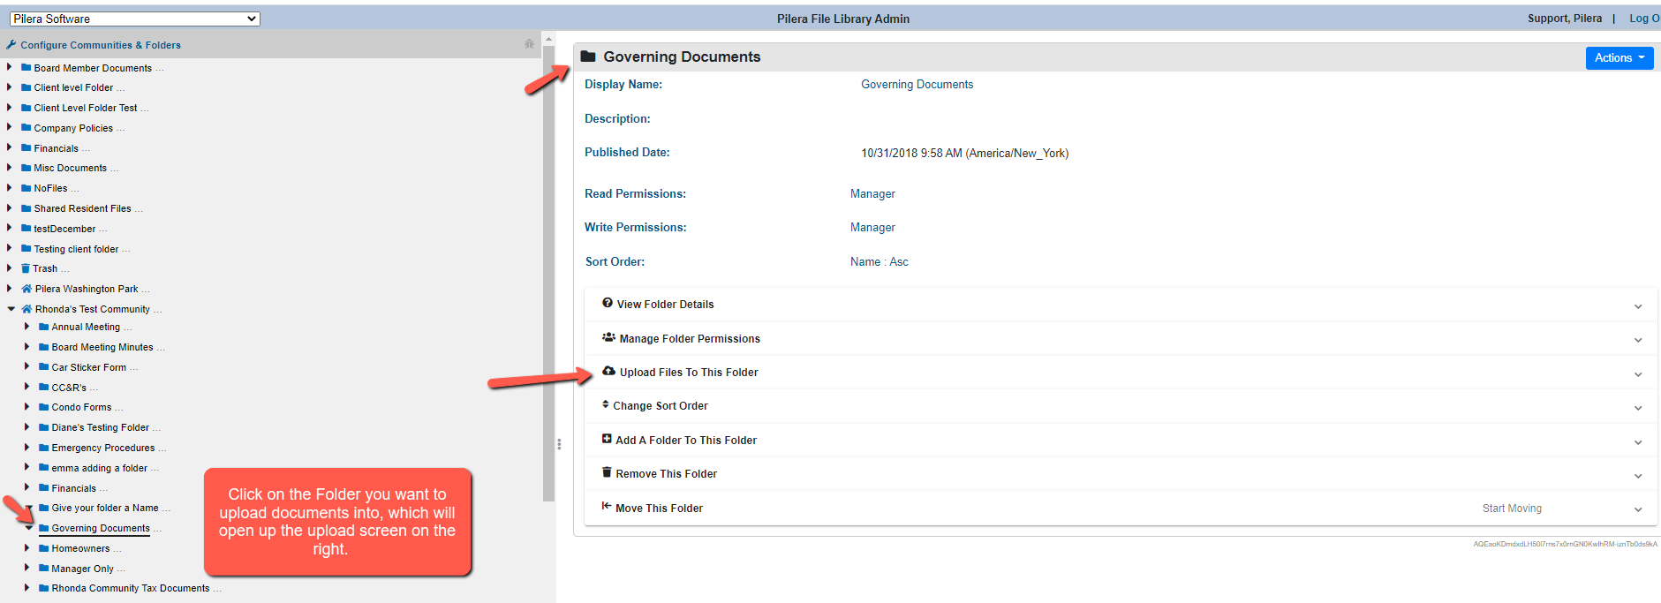Select the Client Level Folder Test item

tap(86, 108)
